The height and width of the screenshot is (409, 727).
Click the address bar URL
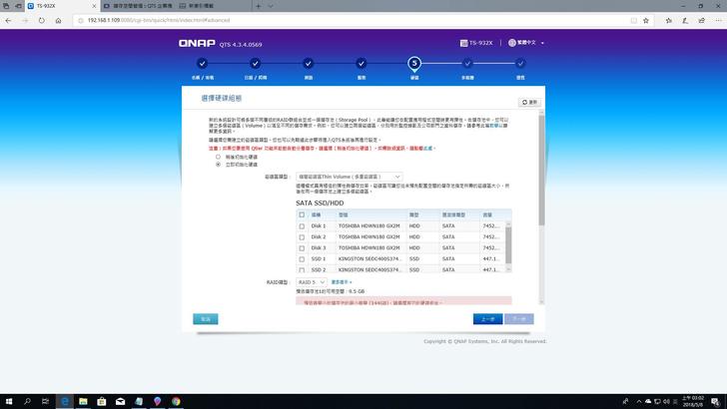click(159, 20)
